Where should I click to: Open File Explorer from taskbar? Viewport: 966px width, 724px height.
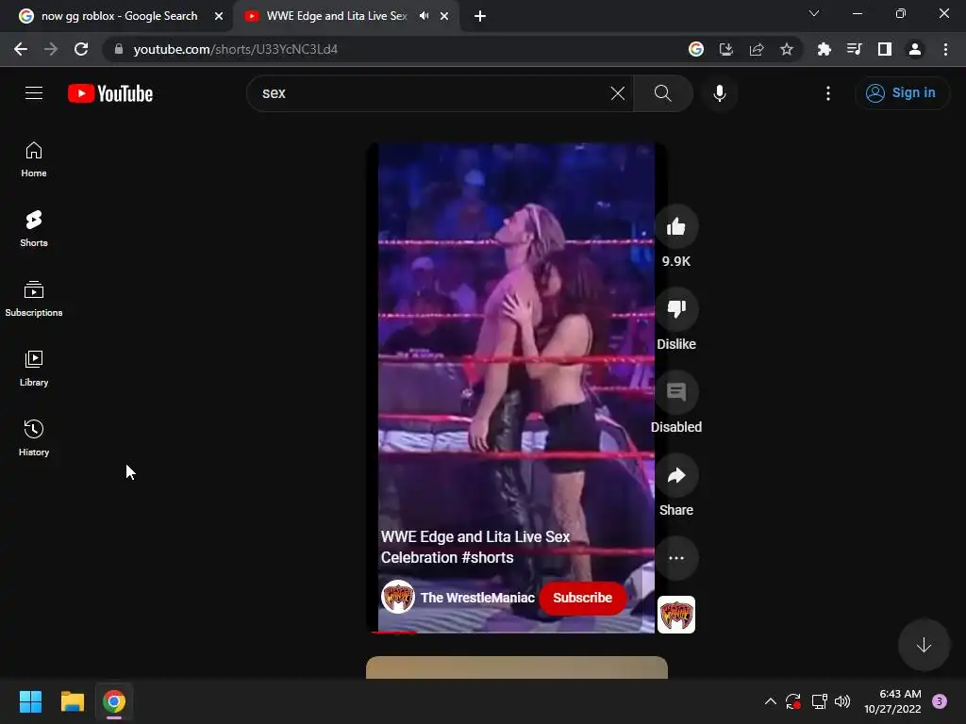[x=72, y=701]
